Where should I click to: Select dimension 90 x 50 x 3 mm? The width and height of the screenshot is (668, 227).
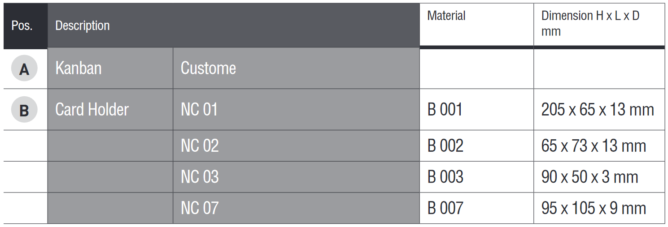tap(589, 177)
